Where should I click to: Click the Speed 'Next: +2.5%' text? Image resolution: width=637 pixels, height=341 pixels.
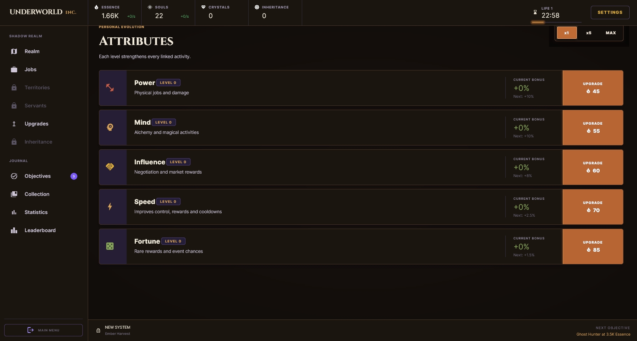[x=524, y=216]
